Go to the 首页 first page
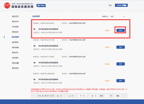 [59, 96]
